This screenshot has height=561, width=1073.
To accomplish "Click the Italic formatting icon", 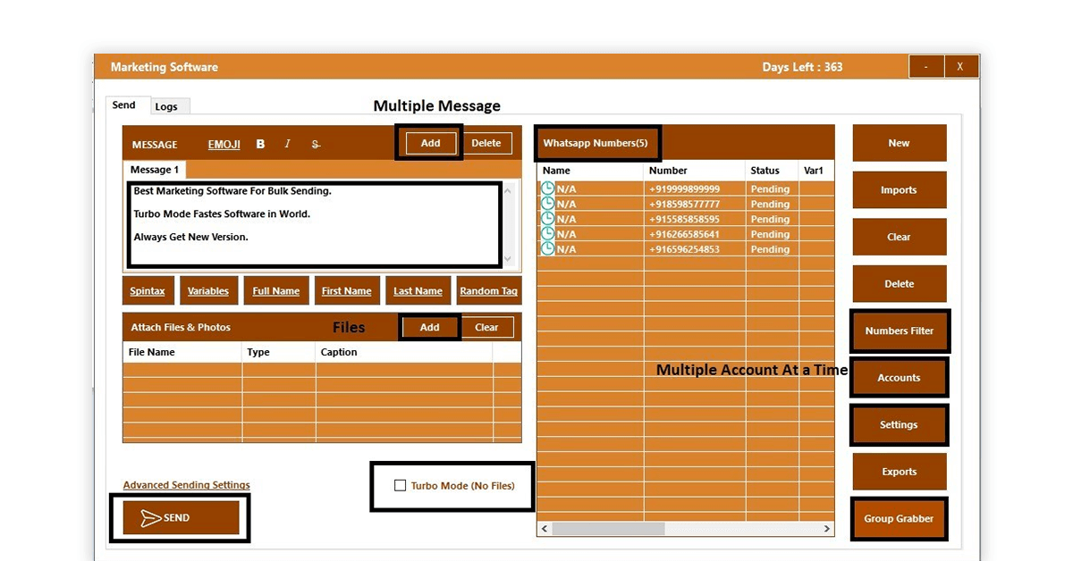I will (x=287, y=144).
